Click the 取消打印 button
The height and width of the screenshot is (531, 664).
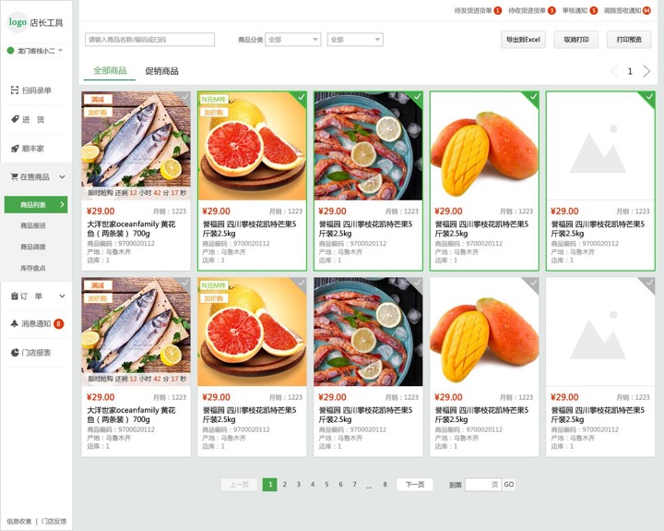[575, 40]
